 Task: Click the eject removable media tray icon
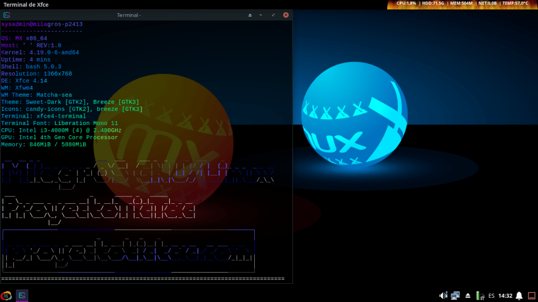(x=468, y=296)
